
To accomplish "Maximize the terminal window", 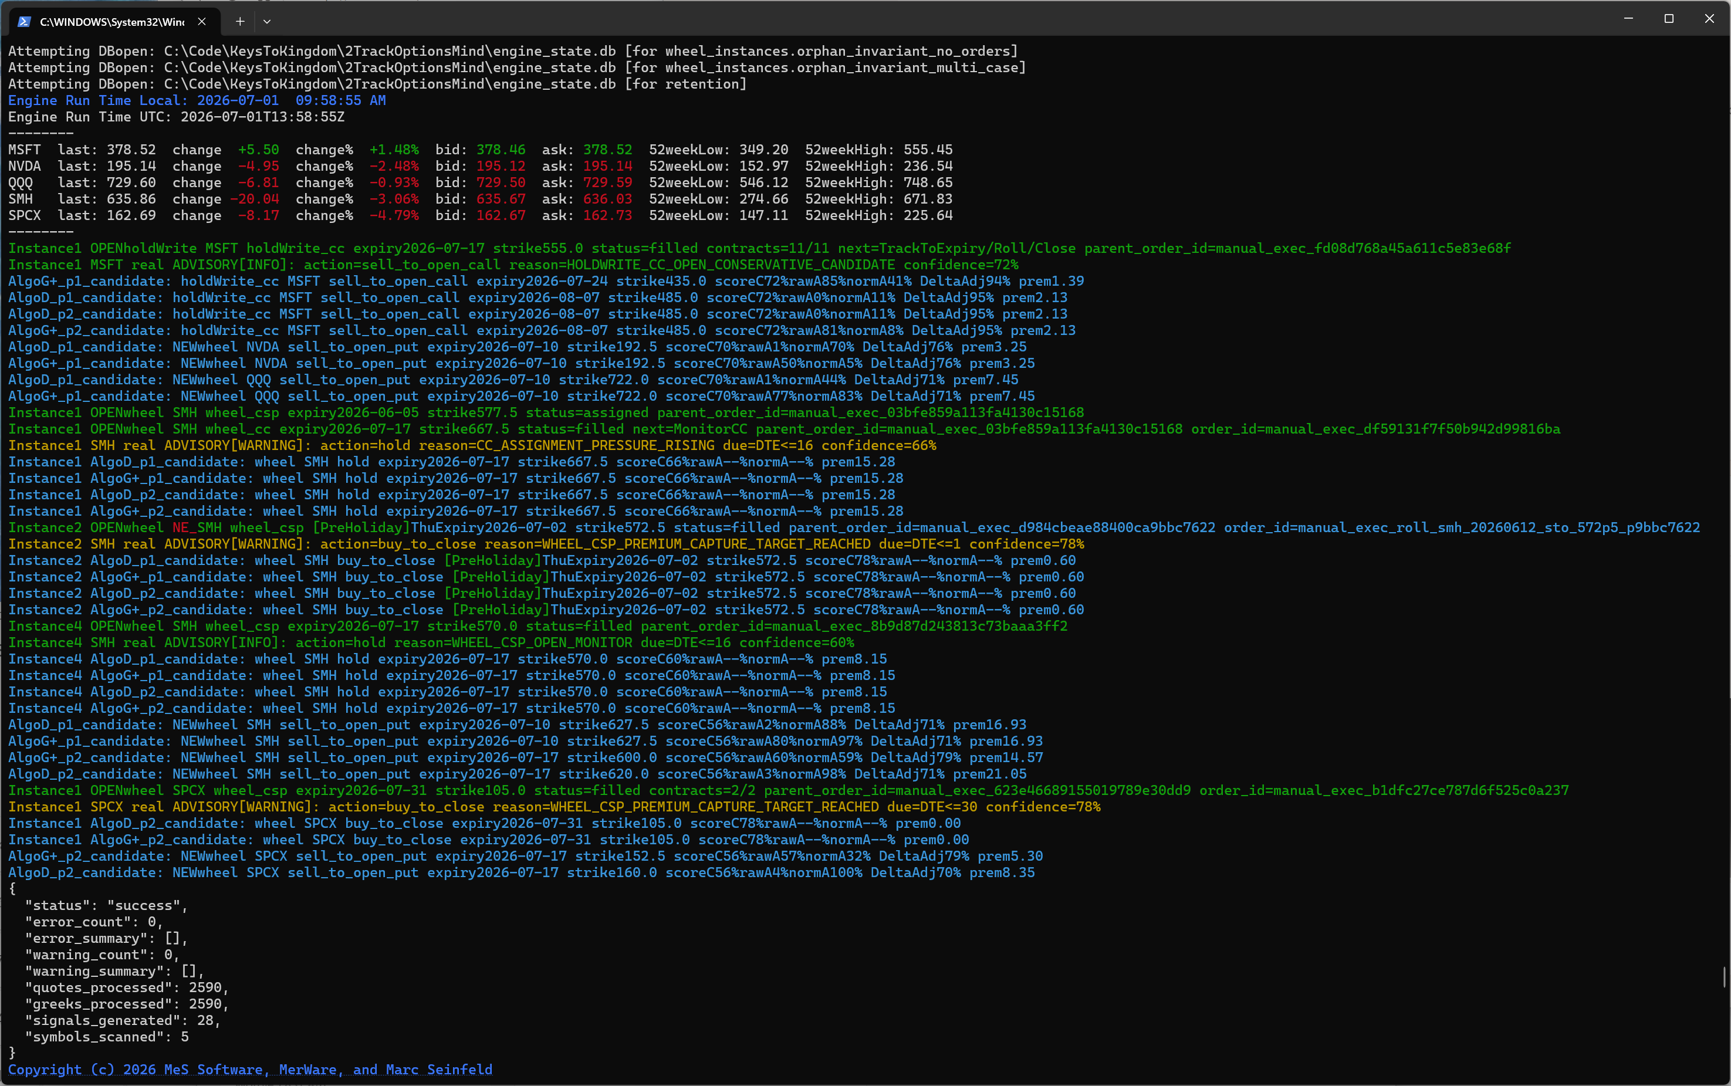I will (1669, 19).
